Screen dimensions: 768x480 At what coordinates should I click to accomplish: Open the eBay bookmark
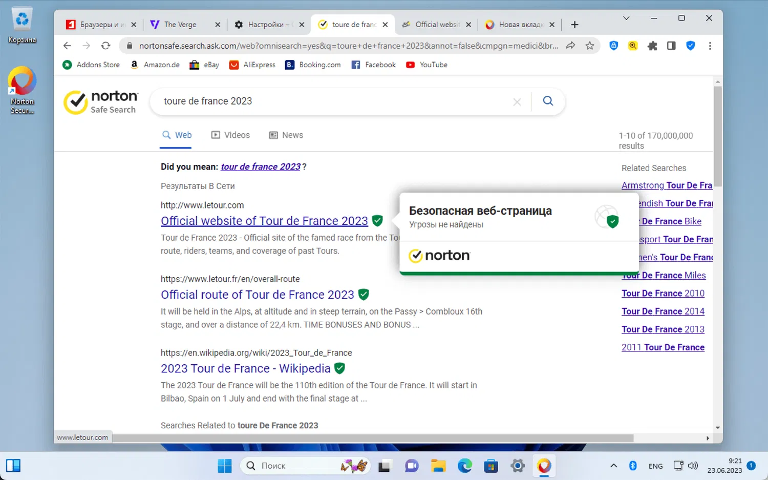click(204, 65)
